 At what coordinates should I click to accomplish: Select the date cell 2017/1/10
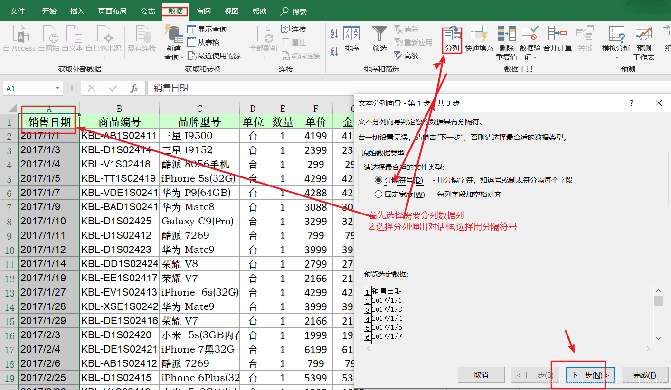pos(49,221)
